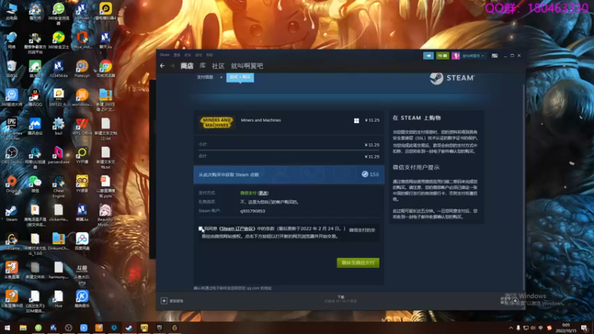Screen dimensions: 594x334
Task: Open the Epic Games Launcher desktop icon
Action: pos(11,128)
